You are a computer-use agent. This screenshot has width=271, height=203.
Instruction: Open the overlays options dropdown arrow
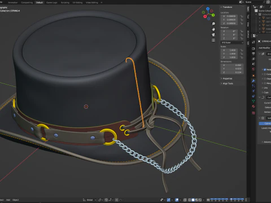(x=180, y=200)
